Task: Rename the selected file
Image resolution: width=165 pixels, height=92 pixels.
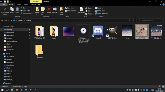Action: (x=54, y=10)
